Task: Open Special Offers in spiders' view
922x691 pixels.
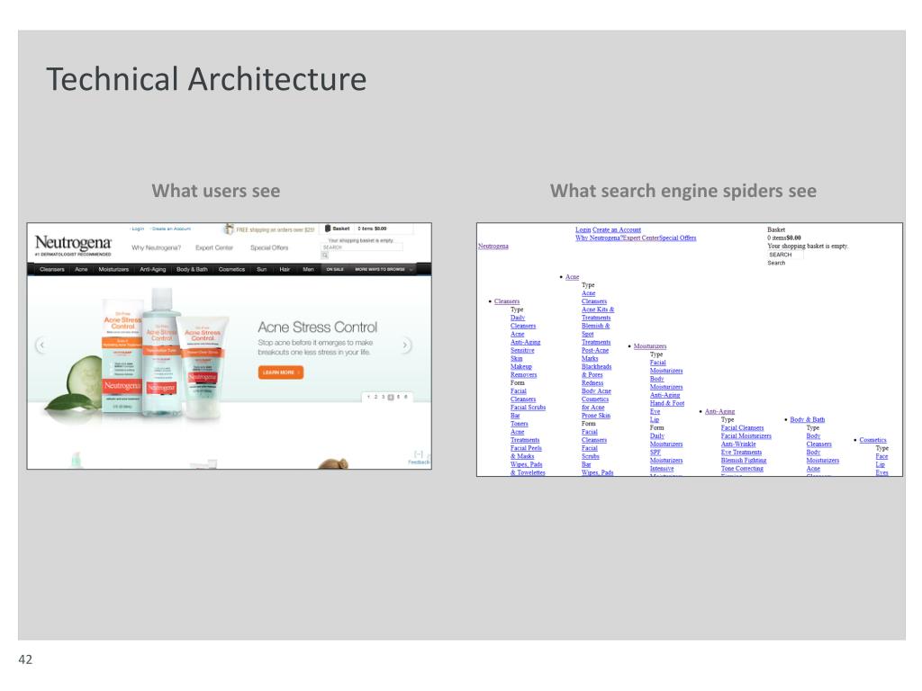Action: [678, 238]
